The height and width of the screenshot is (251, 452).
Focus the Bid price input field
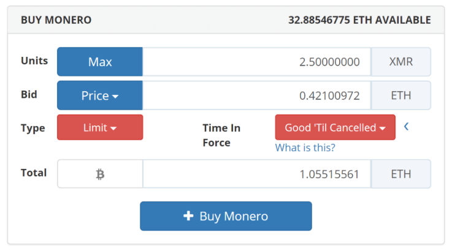[x=256, y=96]
